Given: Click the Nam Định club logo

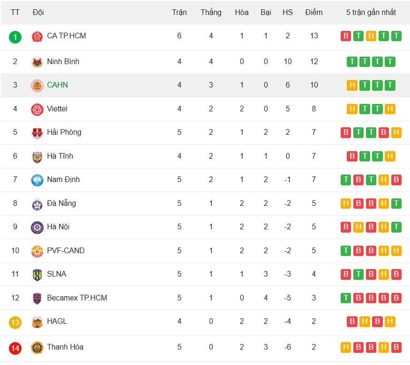Looking at the screenshot, I should pyautogui.click(x=37, y=180).
